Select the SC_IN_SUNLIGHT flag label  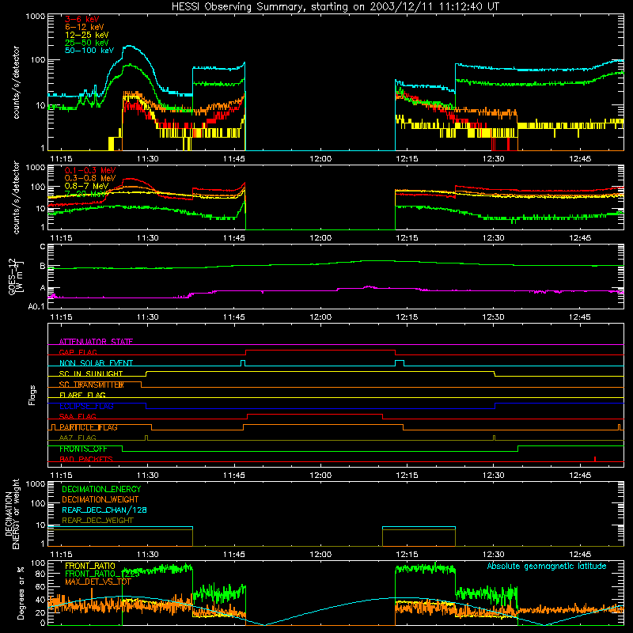click(x=91, y=373)
